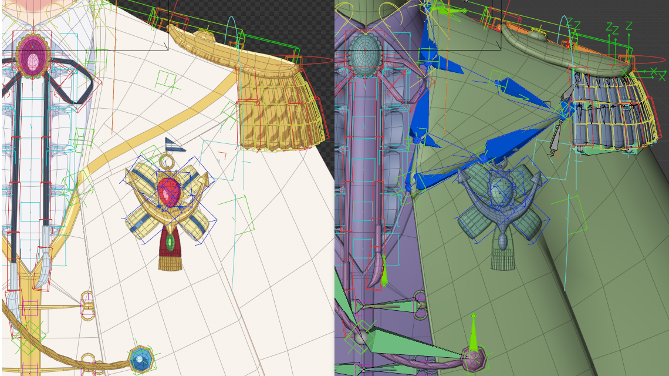Viewport: 669px width, 376px height.
Task: Select the teal brooch in the solid view
Action: tap(365, 56)
